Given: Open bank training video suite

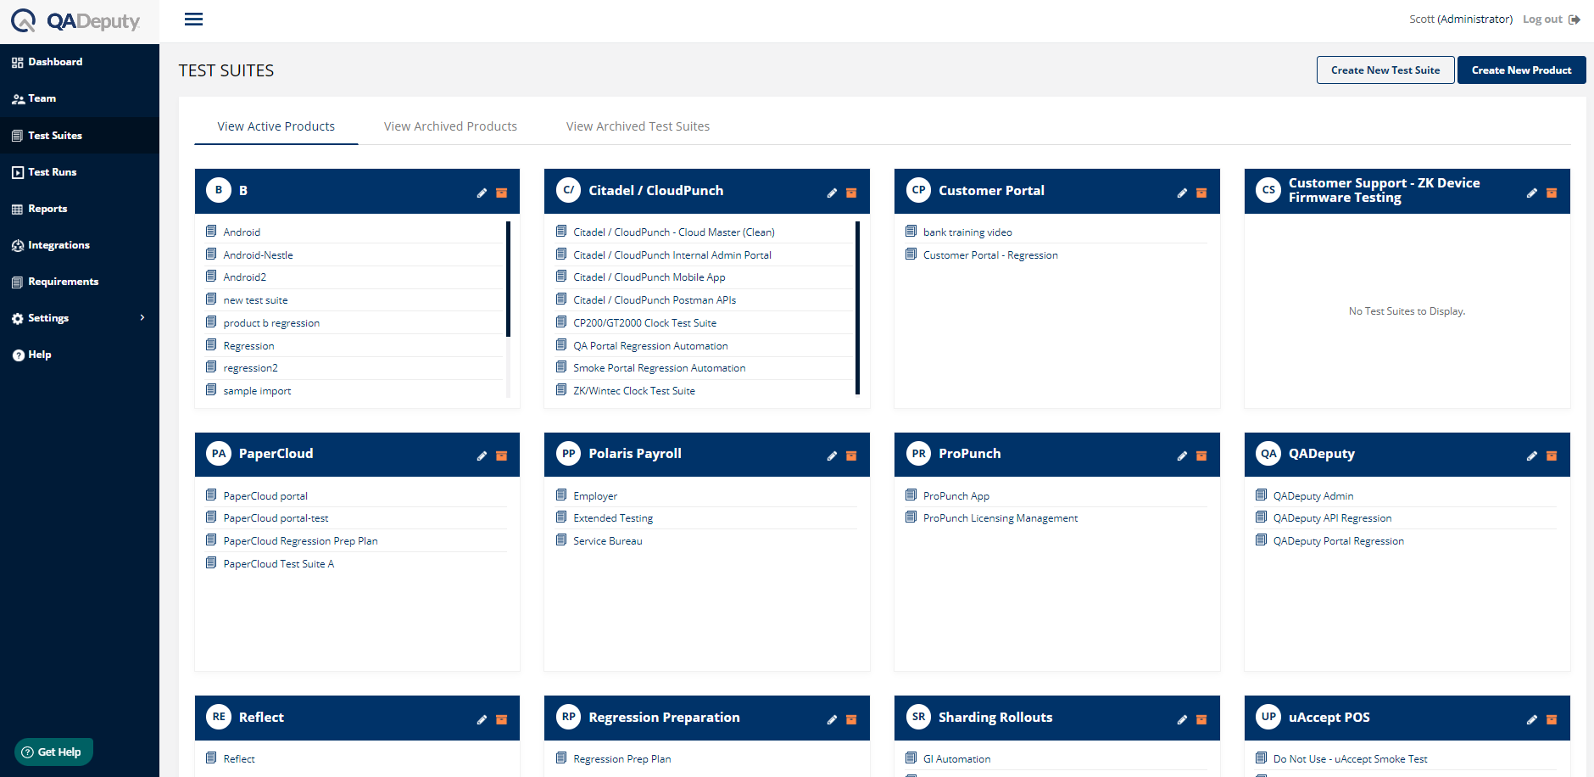Looking at the screenshot, I should click(967, 232).
